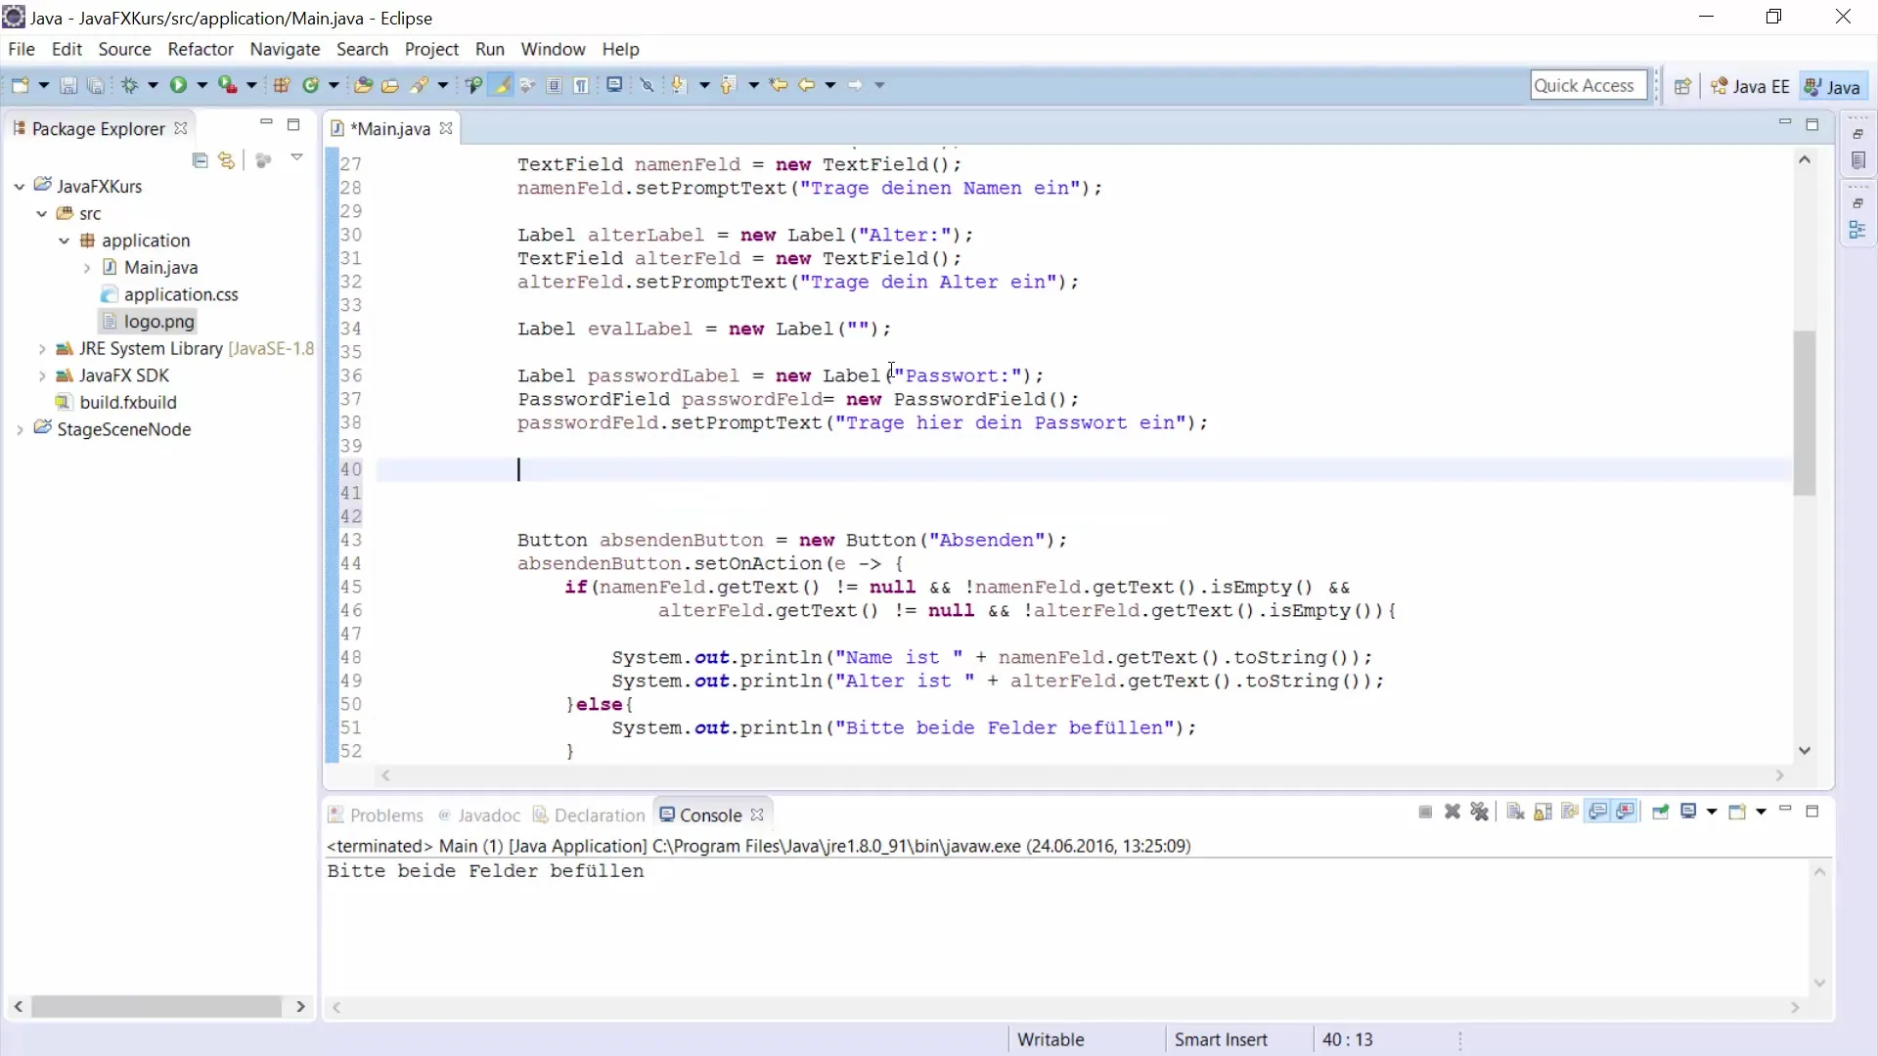Open the Window menu

tap(553, 49)
